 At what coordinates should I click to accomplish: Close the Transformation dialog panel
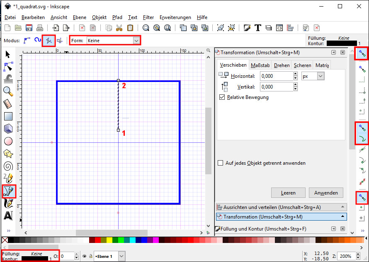(x=342, y=53)
